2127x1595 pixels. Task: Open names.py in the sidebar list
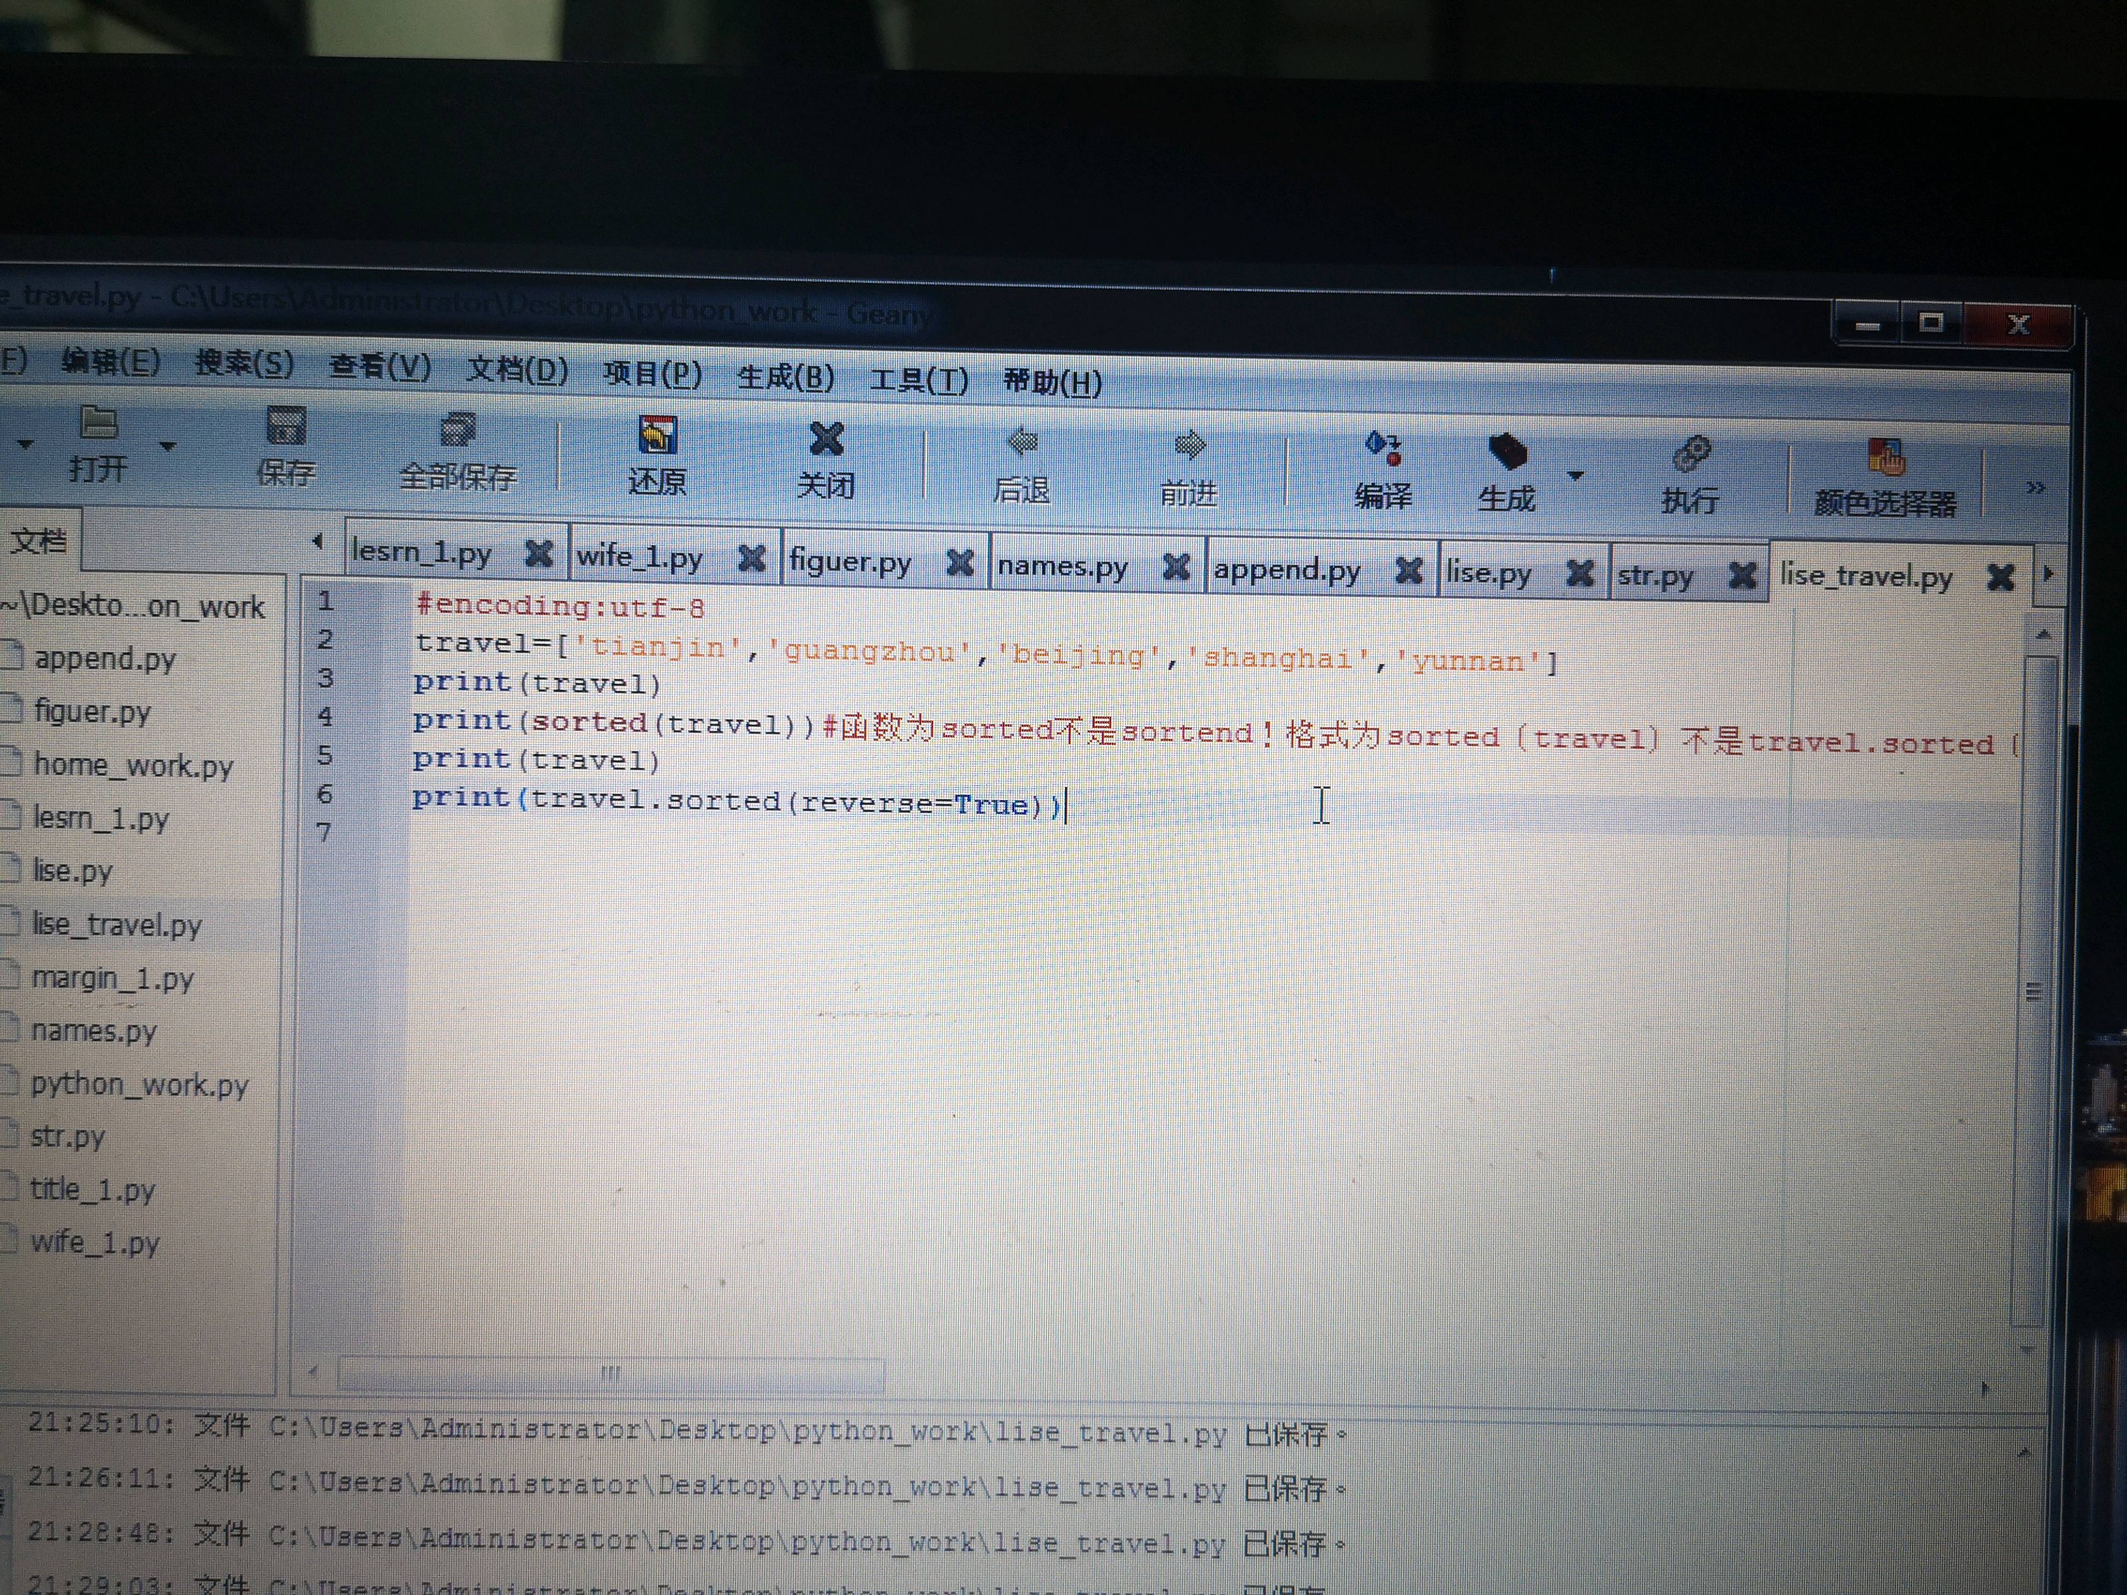(x=93, y=1032)
